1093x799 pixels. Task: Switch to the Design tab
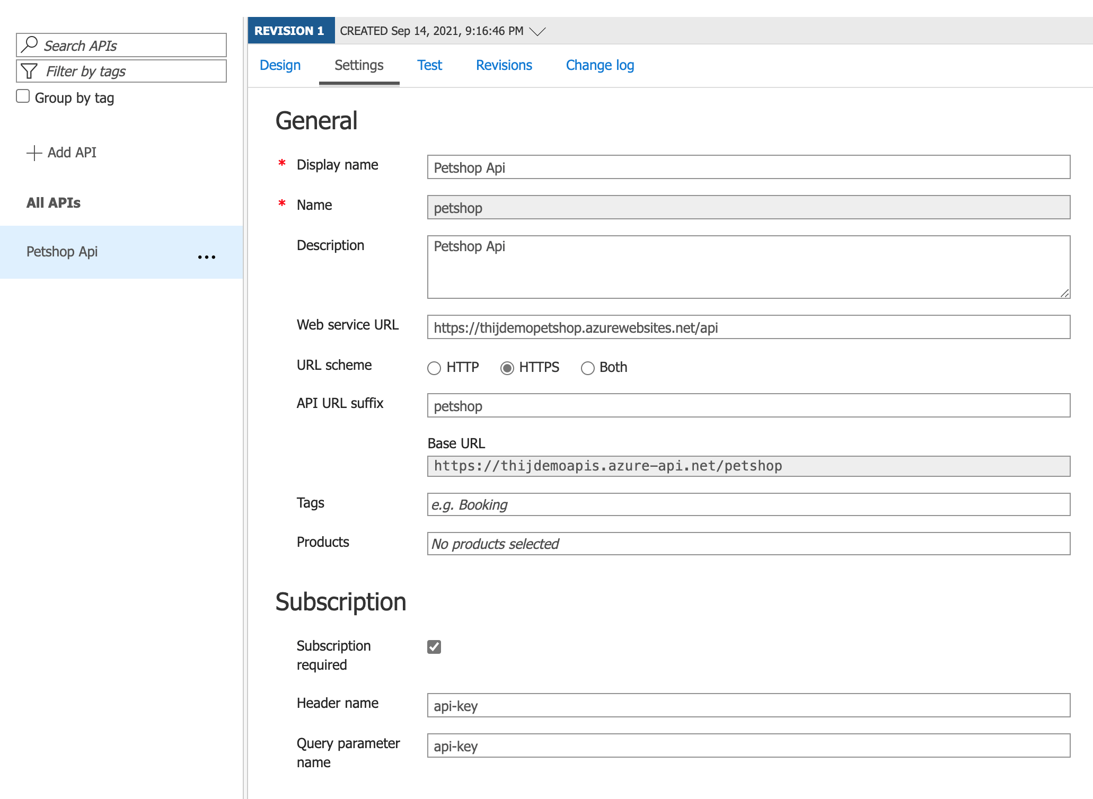[280, 65]
